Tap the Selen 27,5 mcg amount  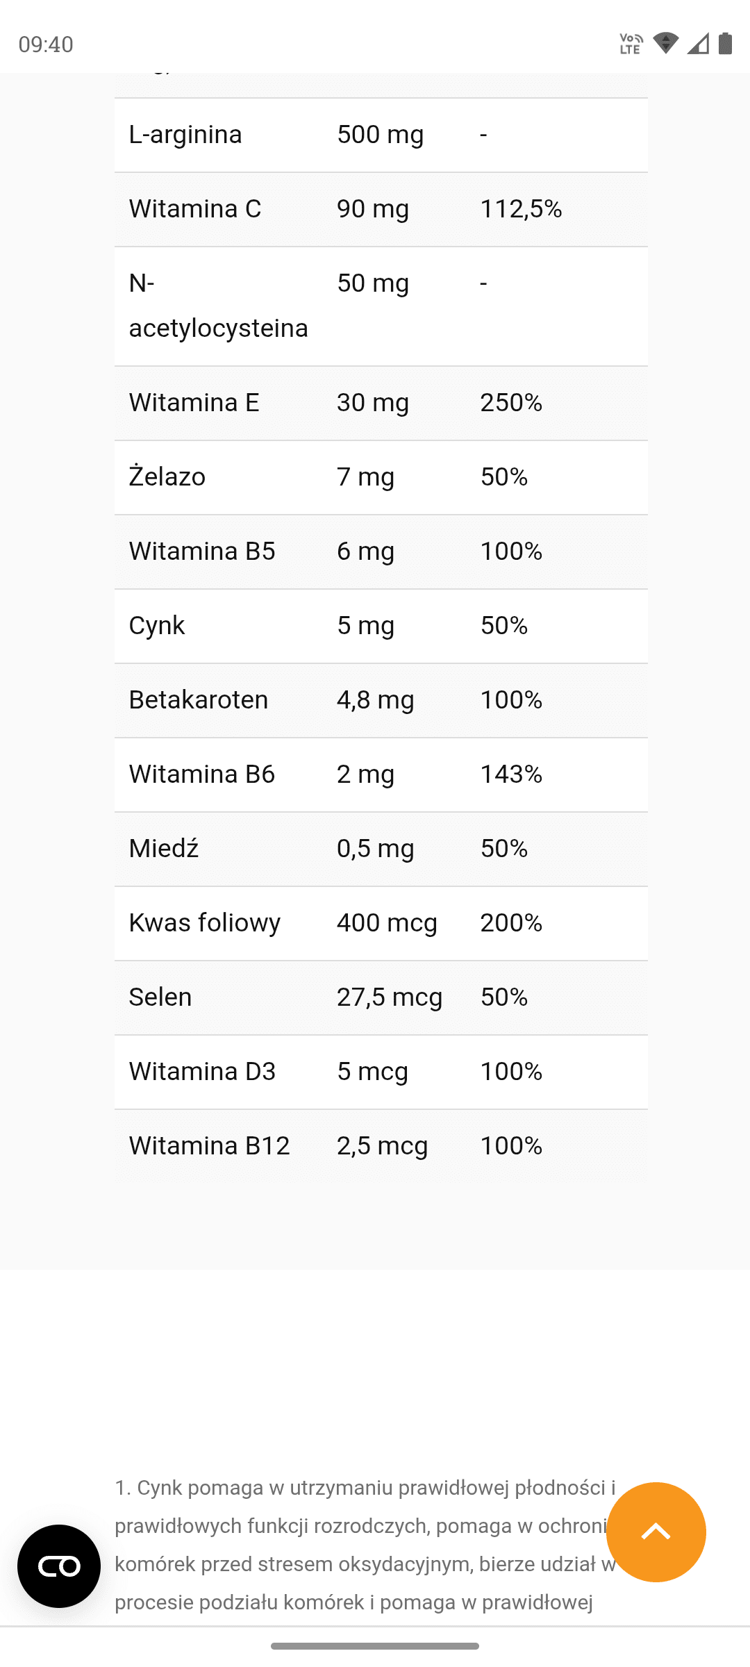click(389, 997)
